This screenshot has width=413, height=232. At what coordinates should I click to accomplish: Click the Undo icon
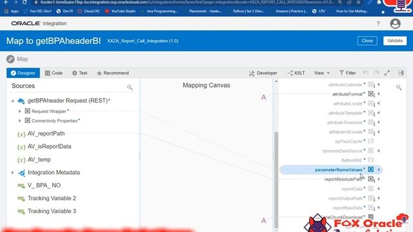[366, 73]
